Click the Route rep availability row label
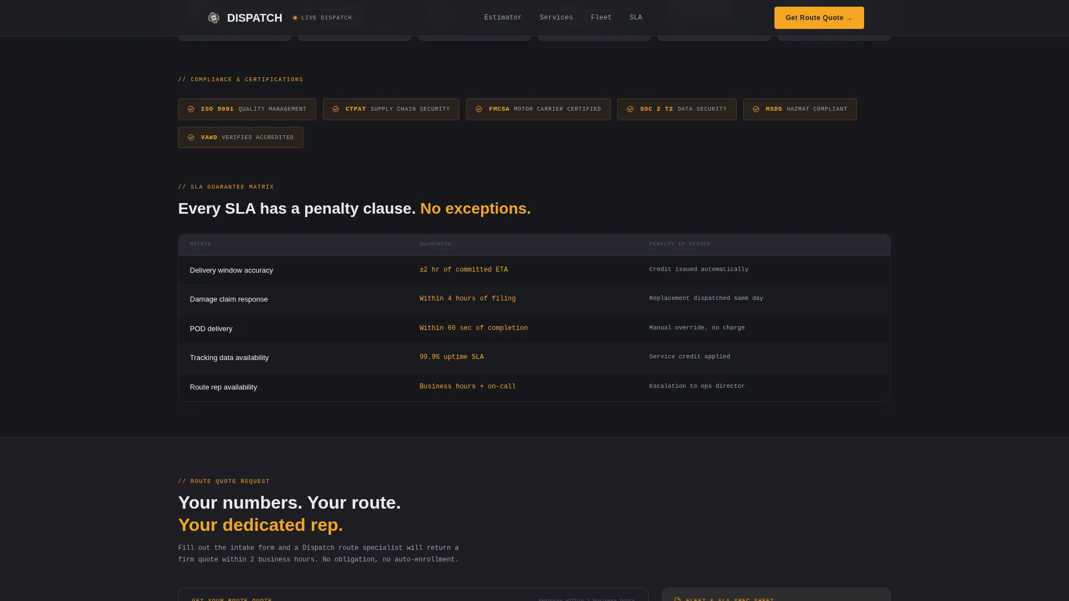 point(223,387)
